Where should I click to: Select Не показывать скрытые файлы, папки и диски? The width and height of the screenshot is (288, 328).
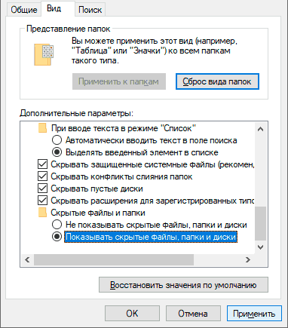57,225
